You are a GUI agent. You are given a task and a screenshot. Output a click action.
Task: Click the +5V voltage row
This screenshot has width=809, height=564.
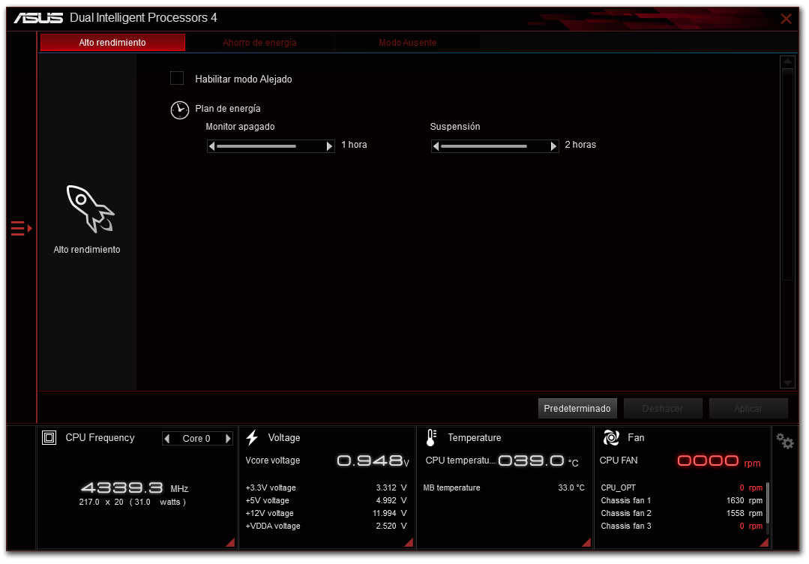pyautogui.click(x=326, y=500)
